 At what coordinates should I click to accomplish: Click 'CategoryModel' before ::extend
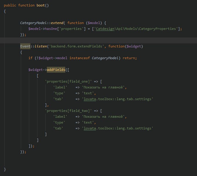coord(33,23)
